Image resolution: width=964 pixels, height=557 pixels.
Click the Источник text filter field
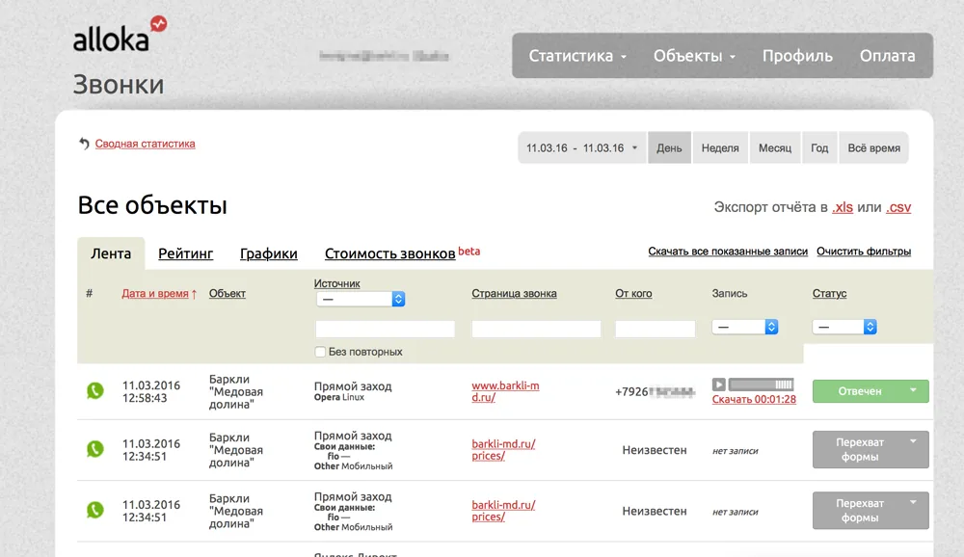coord(385,329)
